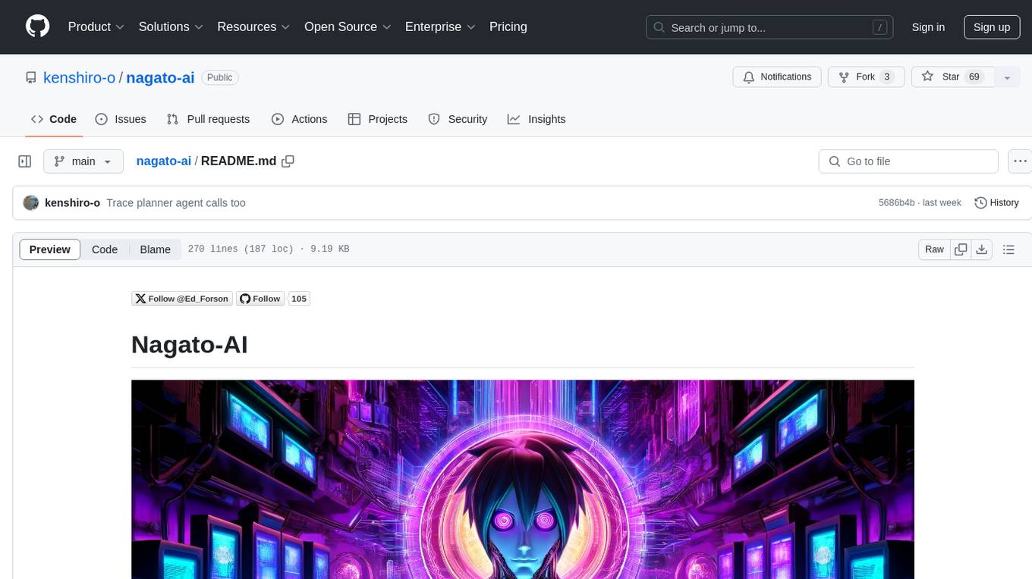The width and height of the screenshot is (1032, 579).
Task: Open the main branch selector
Action: [x=83, y=161]
